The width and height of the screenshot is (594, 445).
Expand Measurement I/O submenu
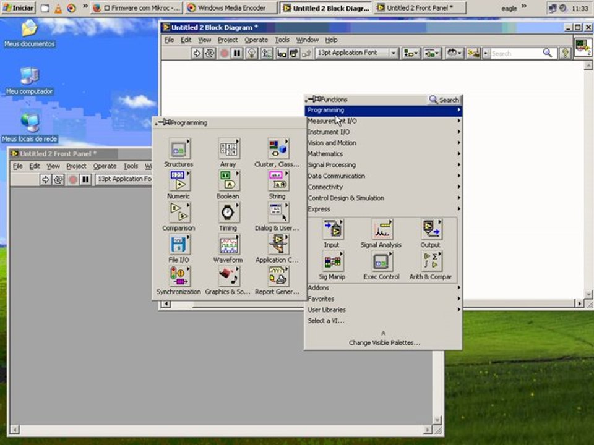coord(384,121)
